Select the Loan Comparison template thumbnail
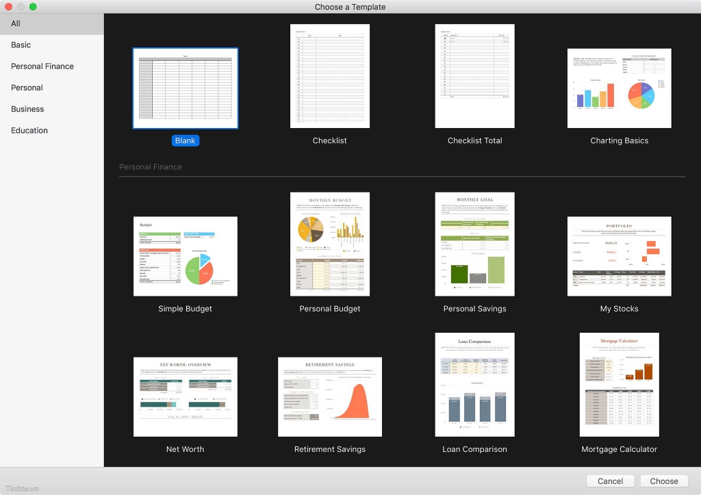The width and height of the screenshot is (701, 495). click(x=475, y=385)
